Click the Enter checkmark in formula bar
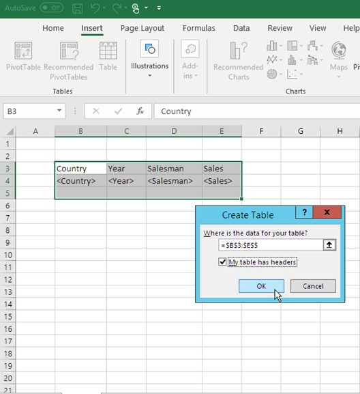Screen dimensions: 360x394 click(118, 111)
